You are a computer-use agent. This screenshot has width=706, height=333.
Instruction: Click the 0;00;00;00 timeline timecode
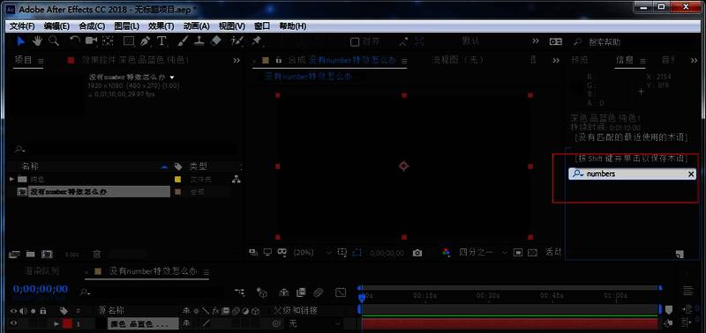[41, 289]
